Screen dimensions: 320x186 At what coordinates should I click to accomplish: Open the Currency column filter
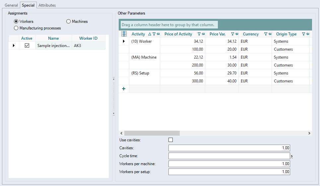[x=266, y=34]
